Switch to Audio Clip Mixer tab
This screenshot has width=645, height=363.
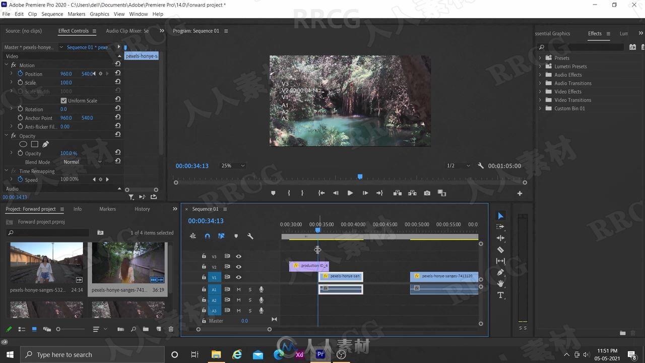coord(127,31)
